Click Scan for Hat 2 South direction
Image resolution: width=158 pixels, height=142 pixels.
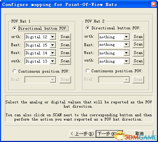[x=138, y=61]
